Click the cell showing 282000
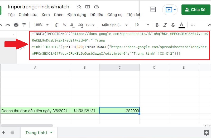 pos(119,110)
